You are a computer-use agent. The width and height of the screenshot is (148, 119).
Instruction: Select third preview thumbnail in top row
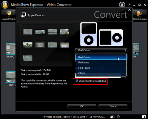[x=52, y=32]
